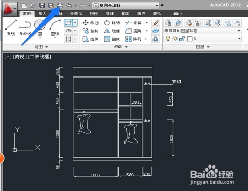
Task: Activate the Scale (缩放) command
Action: pos(112,39)
